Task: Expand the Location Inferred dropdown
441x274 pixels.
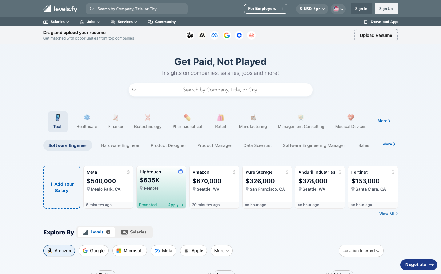Action: pyautogui.click(x=361, y=251)
